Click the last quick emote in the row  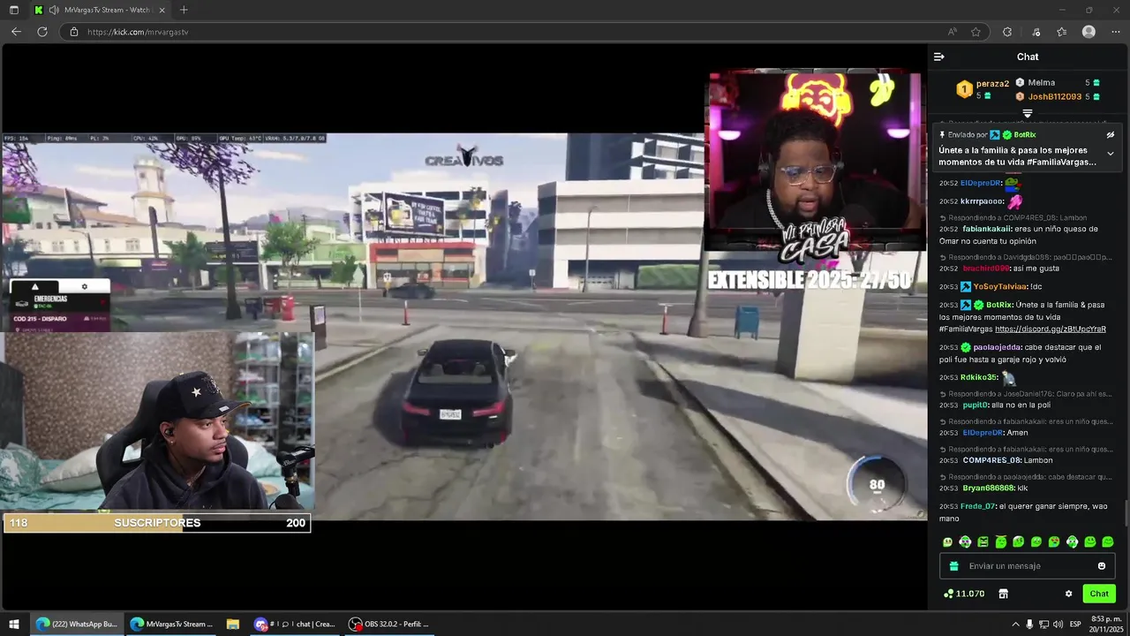pos(1108,541)
